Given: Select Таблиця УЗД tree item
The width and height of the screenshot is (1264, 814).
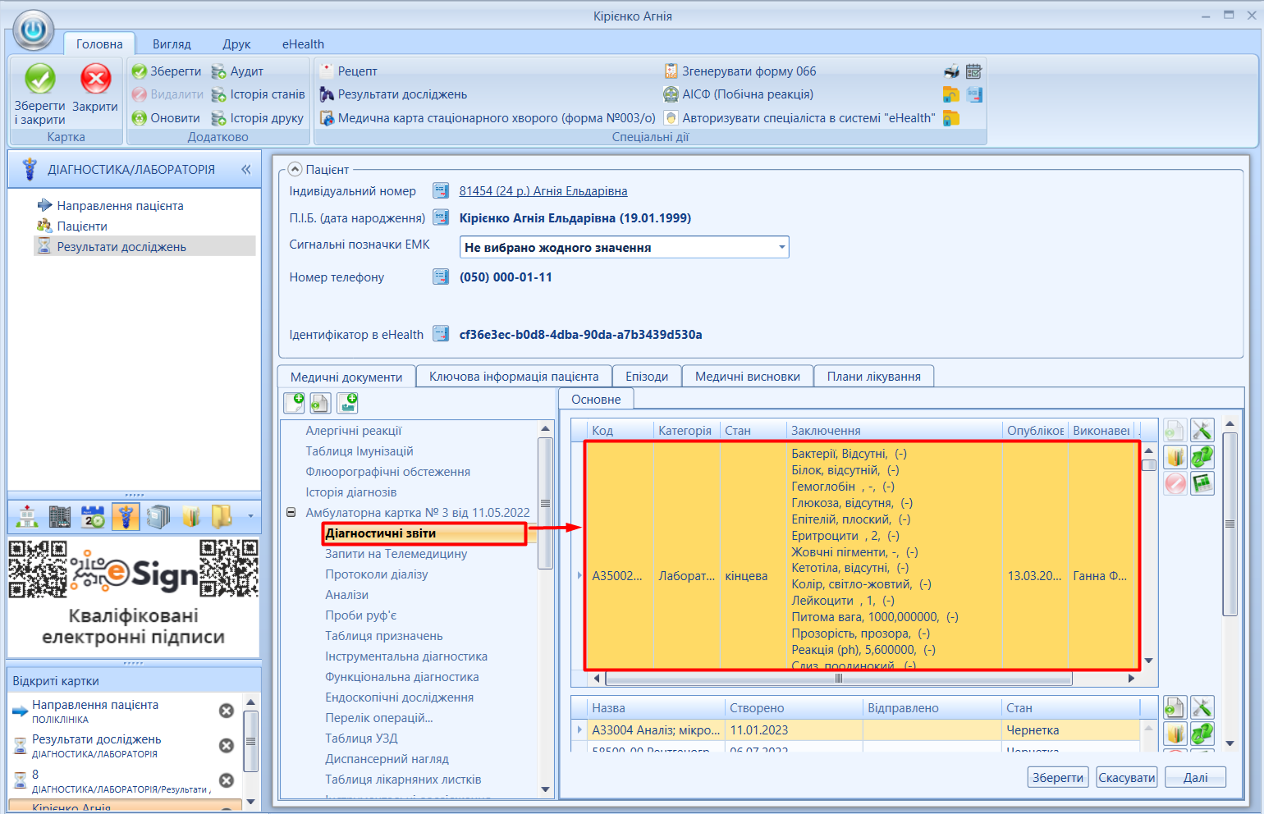Looking at the screenshot, I should pyautogui.click(x=361, y=739).
